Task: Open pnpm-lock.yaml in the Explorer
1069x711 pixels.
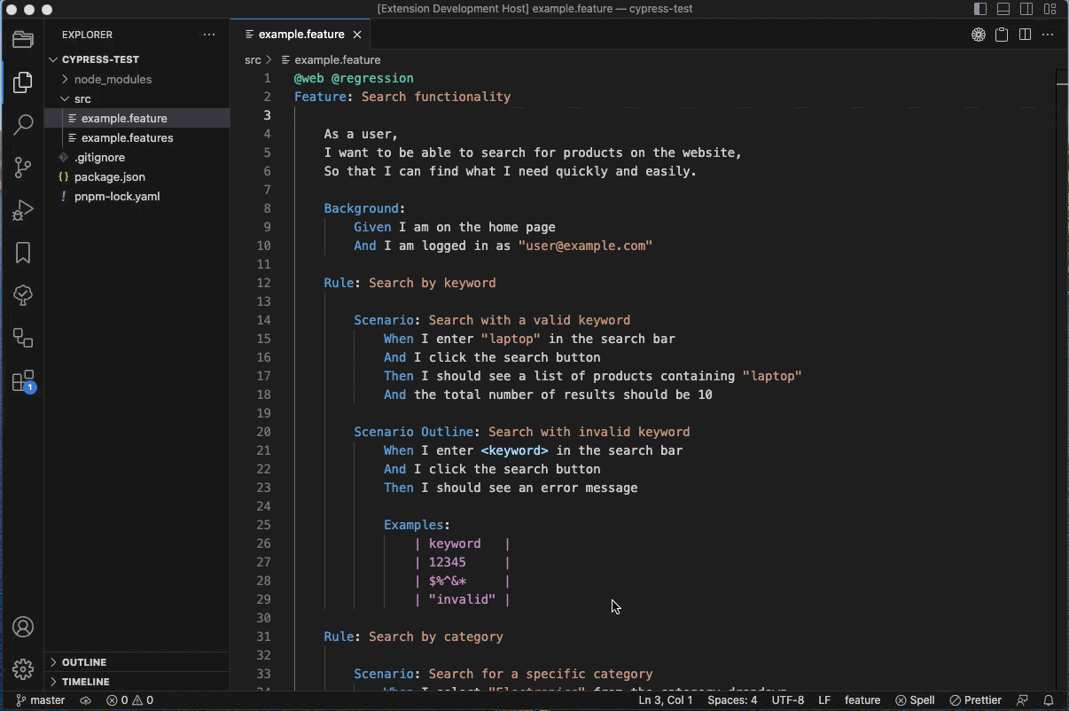Action: [137, 196]
